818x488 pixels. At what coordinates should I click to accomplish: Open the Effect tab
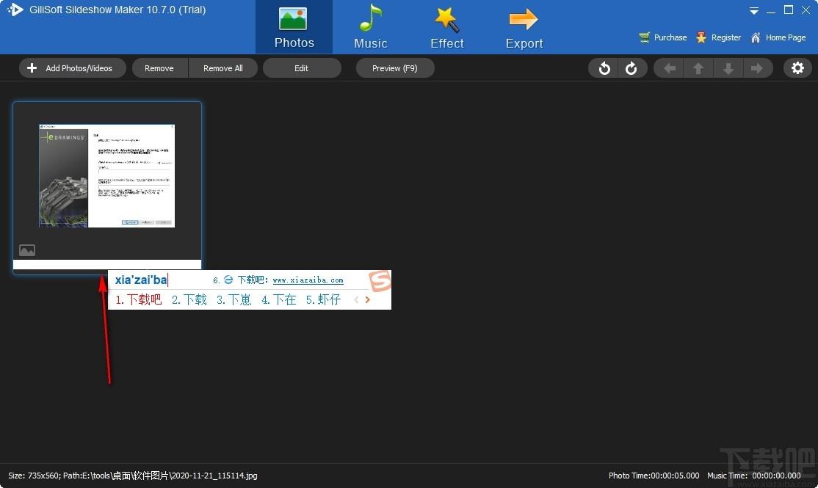click(x=447, y=27)
